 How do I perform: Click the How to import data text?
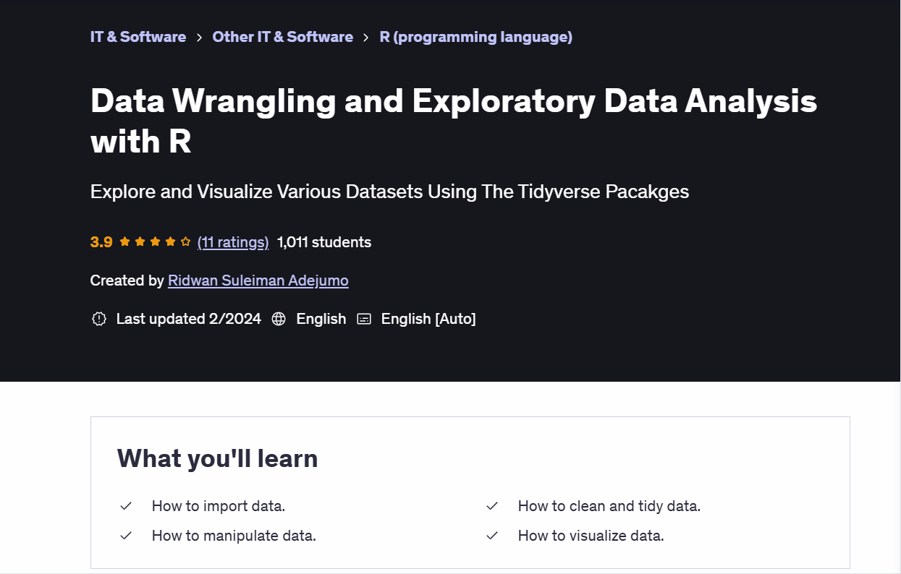[219, 506]
